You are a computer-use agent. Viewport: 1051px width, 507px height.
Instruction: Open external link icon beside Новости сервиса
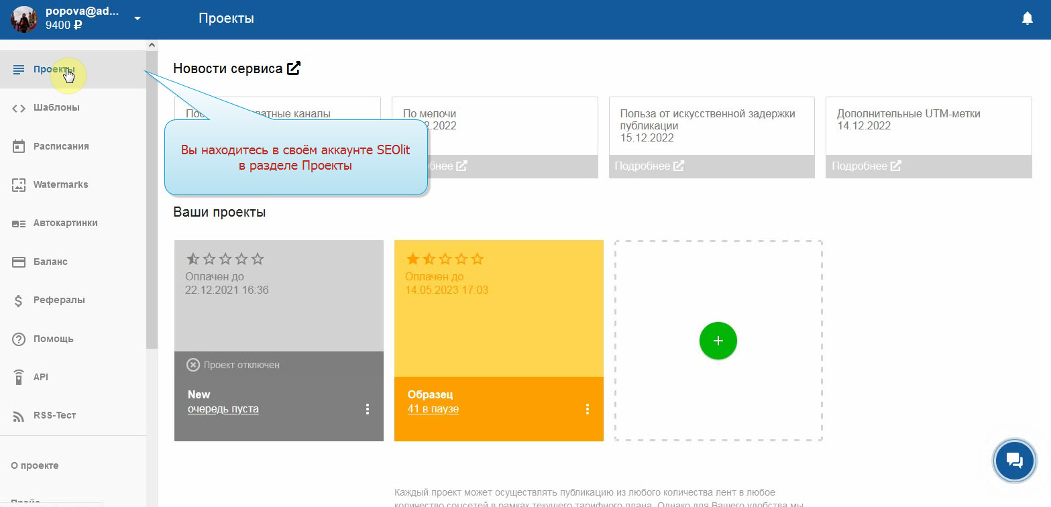click(x=294, y=68)
